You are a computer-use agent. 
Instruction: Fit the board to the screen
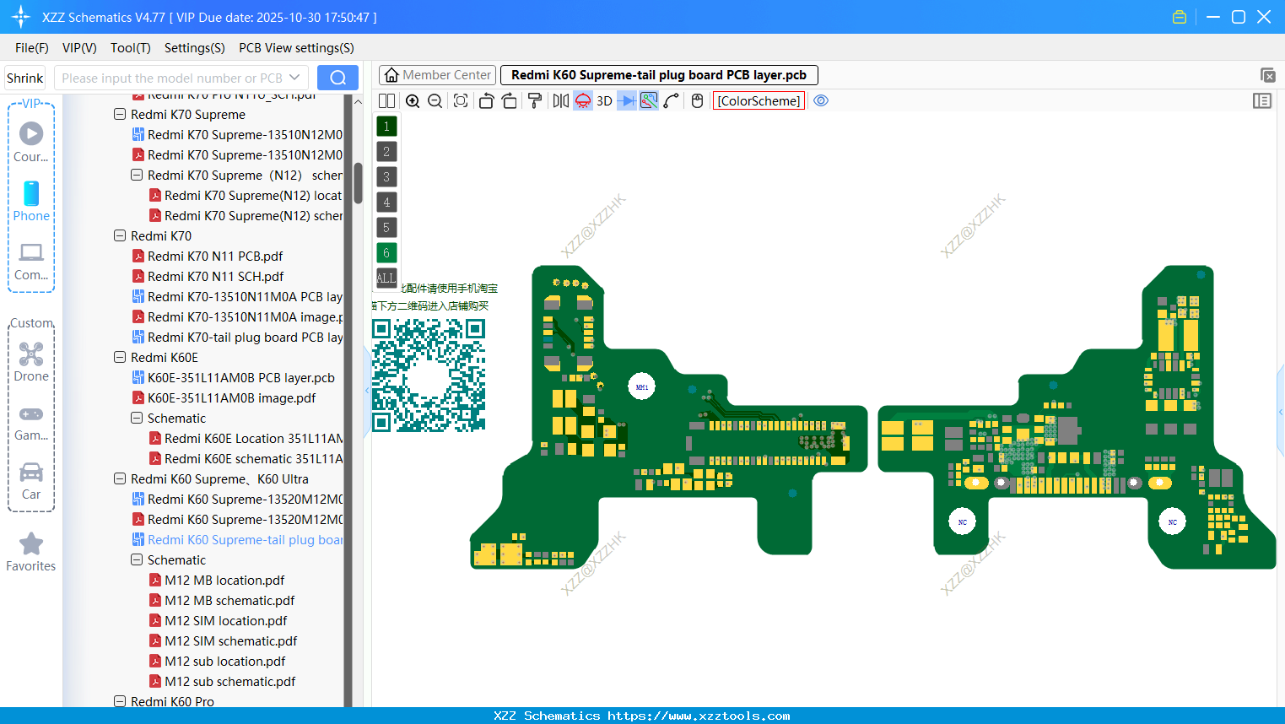point(461,101)
